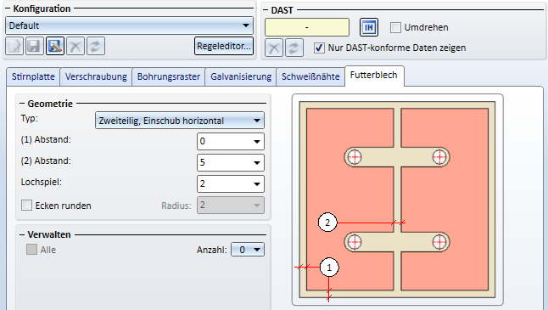548x310 pixels.
Task: Open the Regeleditor button
Action: point(224,46)
